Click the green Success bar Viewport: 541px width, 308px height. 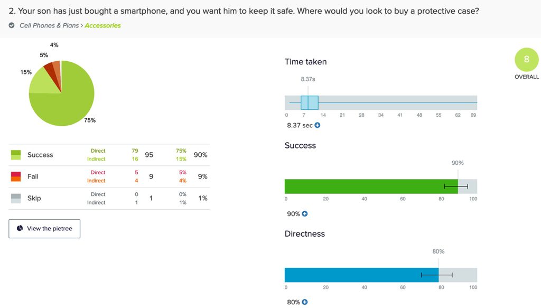(x=370, y=186)
